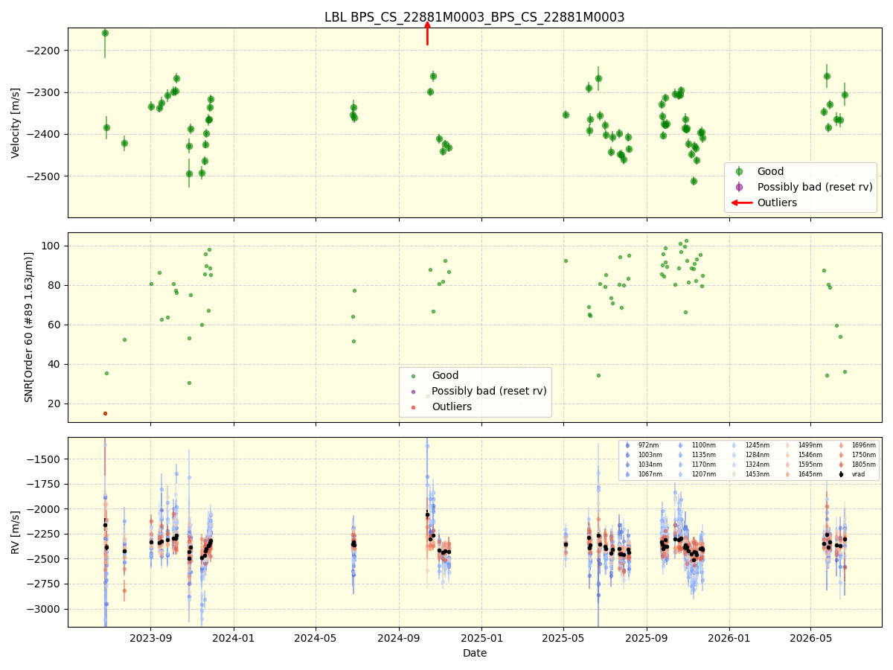Click the red outlier point in SNR panel
The width and height of the screenshot is (893, 670).
[x=105, y=413]
